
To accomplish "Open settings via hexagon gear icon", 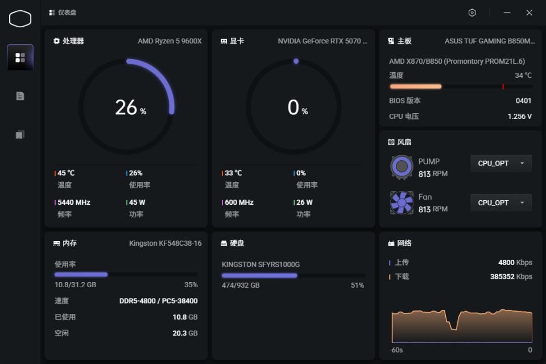I will (472, 13).
